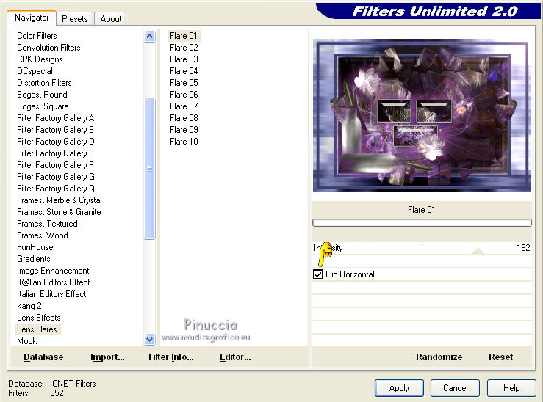Select the Image Enhancement category
Screen dimensions: 543x402
click(x=53, y=271)
